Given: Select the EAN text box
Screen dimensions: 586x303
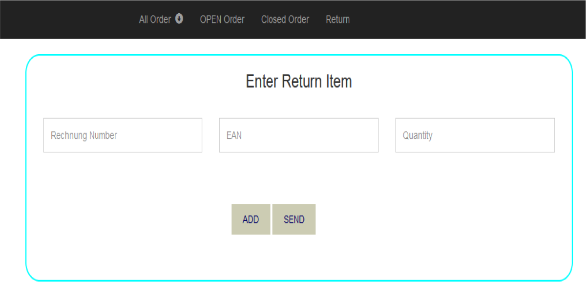Looking at the screenshot, I should pyautogui.click(x=298, y=135).
